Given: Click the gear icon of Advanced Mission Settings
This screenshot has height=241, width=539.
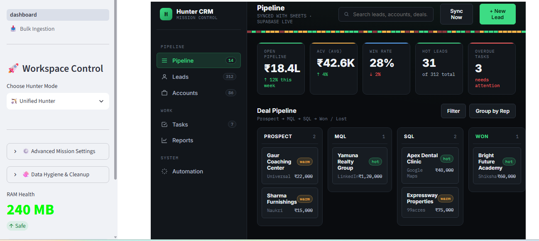Looking at the screenshot, I should coord(26,151).
